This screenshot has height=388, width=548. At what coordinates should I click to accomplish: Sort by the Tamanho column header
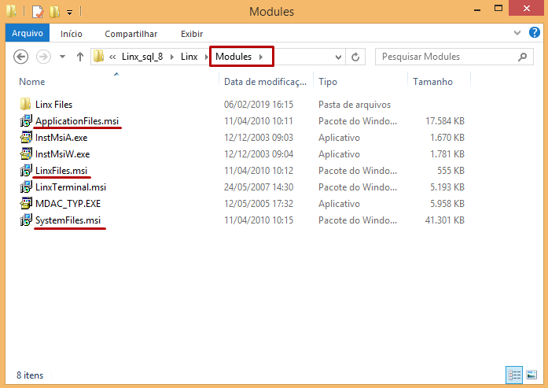coord(432,82)
